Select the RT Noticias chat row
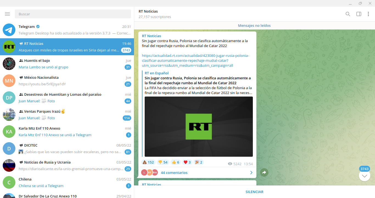This screenshot has width=375, height=198. [67, 47]
